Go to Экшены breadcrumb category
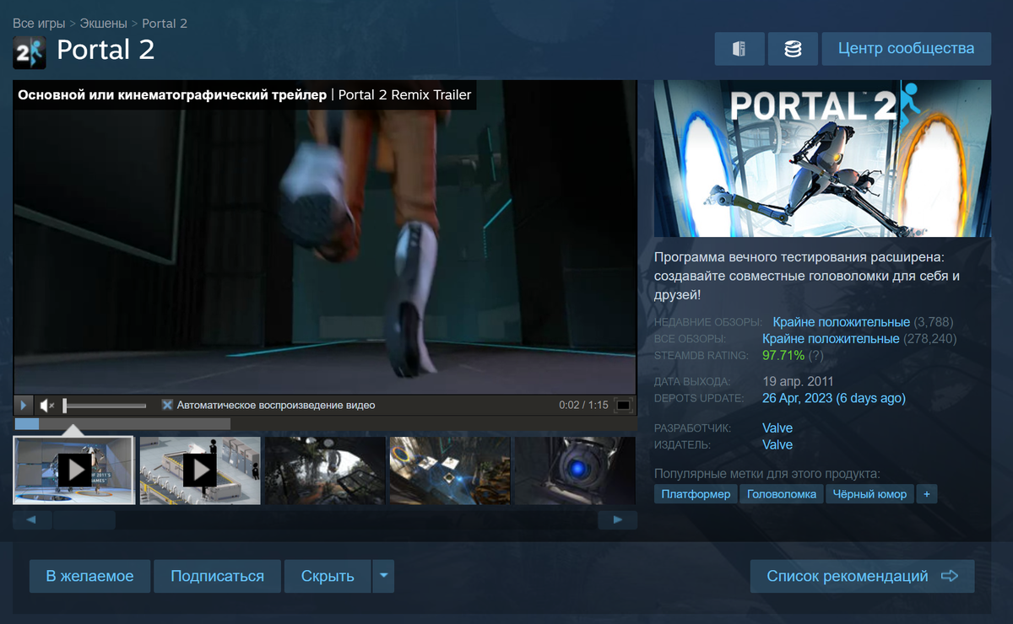 (104, 24)
